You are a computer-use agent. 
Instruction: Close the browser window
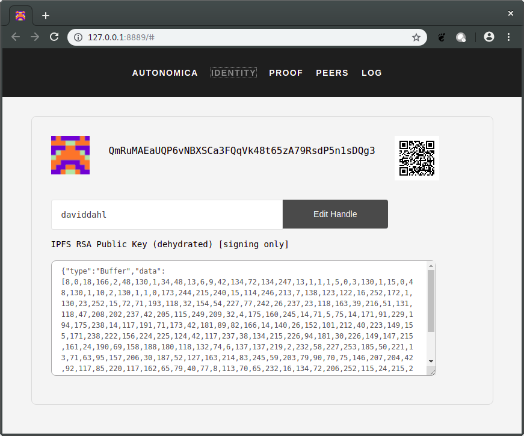click(511, 13)
